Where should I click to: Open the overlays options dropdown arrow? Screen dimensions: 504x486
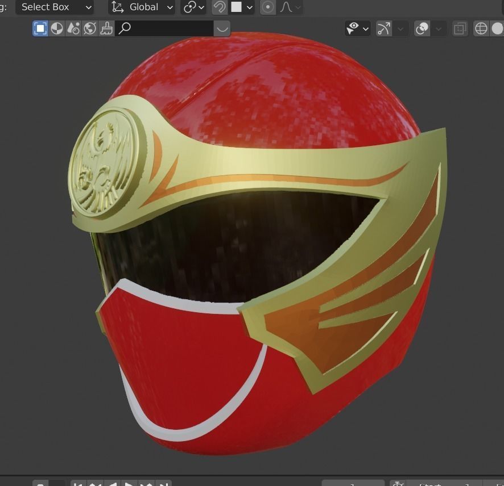coord(439,28)
